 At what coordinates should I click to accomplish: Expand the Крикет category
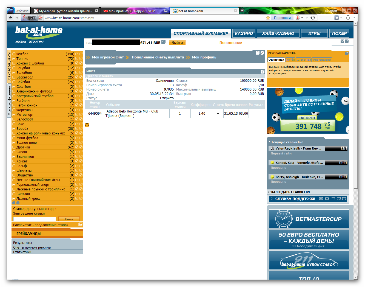click(14, 161)
